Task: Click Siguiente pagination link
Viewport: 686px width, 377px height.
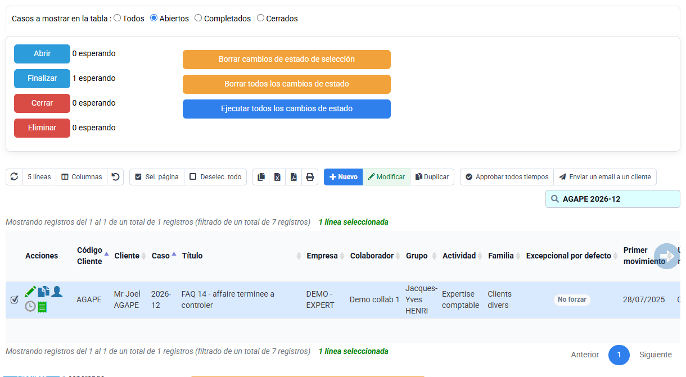Action: pyautogui.click(x=656, y=355)
